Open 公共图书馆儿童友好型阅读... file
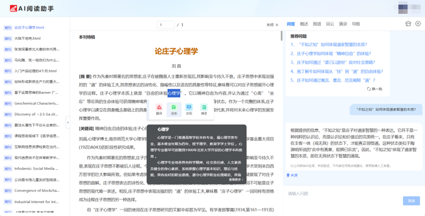Screen dimensions: 425x216 coord(37,180)
